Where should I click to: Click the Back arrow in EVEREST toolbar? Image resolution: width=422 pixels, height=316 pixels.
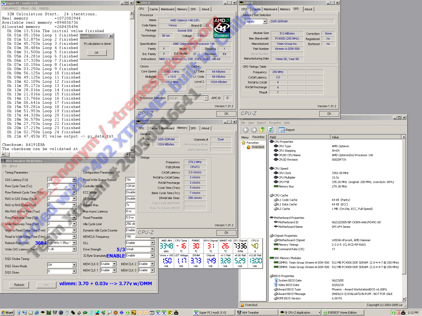click(246, 130)
